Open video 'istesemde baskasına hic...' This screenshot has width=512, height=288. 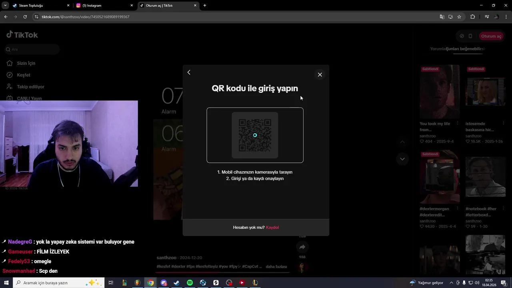click(485, 92)
